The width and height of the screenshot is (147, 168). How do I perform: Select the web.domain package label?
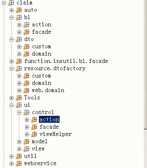pos(48,90)
